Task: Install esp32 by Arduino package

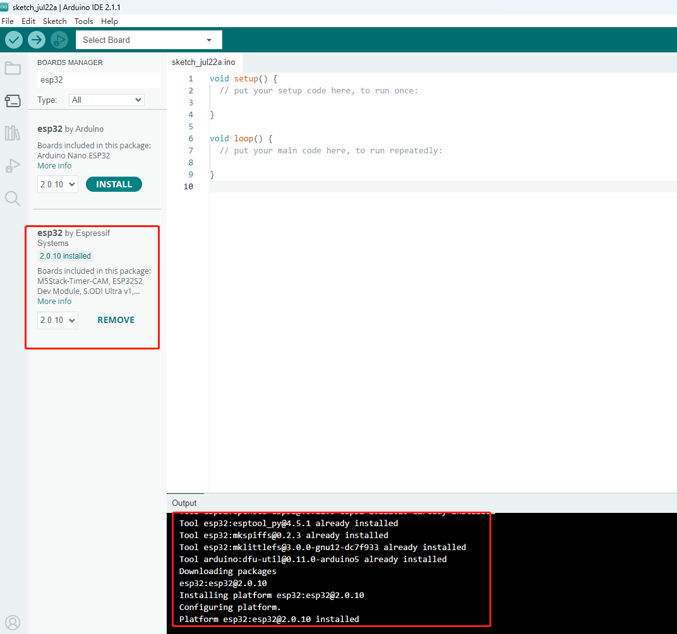Action: pyautogui.click(x=114, y=184)
